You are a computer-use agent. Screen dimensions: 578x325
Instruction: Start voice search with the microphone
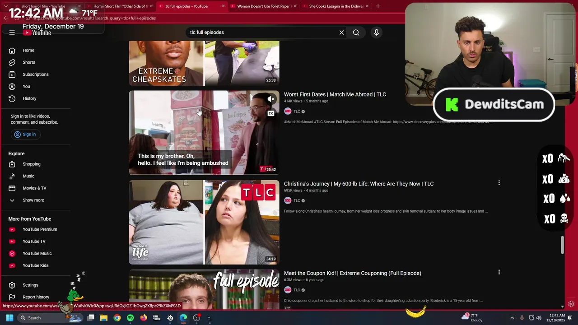point(376,32)
